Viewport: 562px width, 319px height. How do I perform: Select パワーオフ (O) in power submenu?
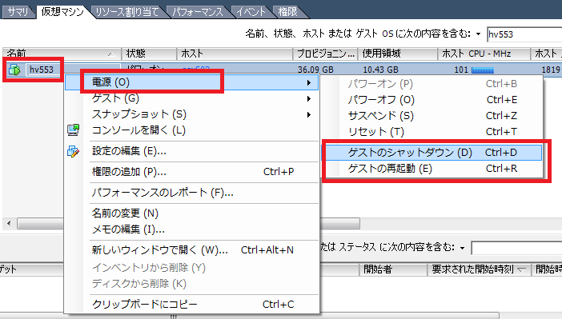[432, 99]
